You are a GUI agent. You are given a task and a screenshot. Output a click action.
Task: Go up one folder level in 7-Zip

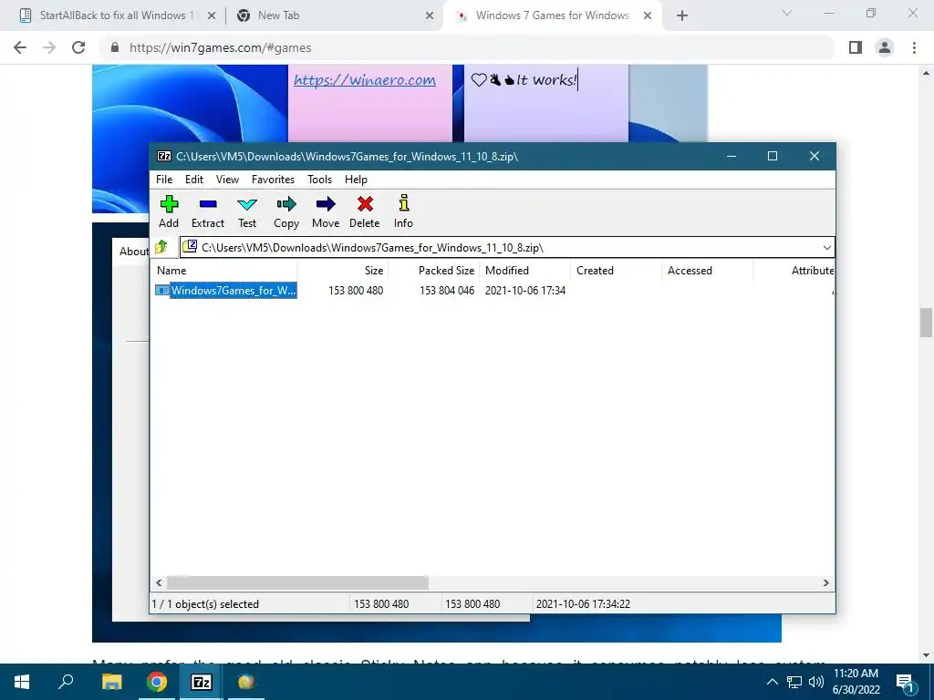[161, 247]
